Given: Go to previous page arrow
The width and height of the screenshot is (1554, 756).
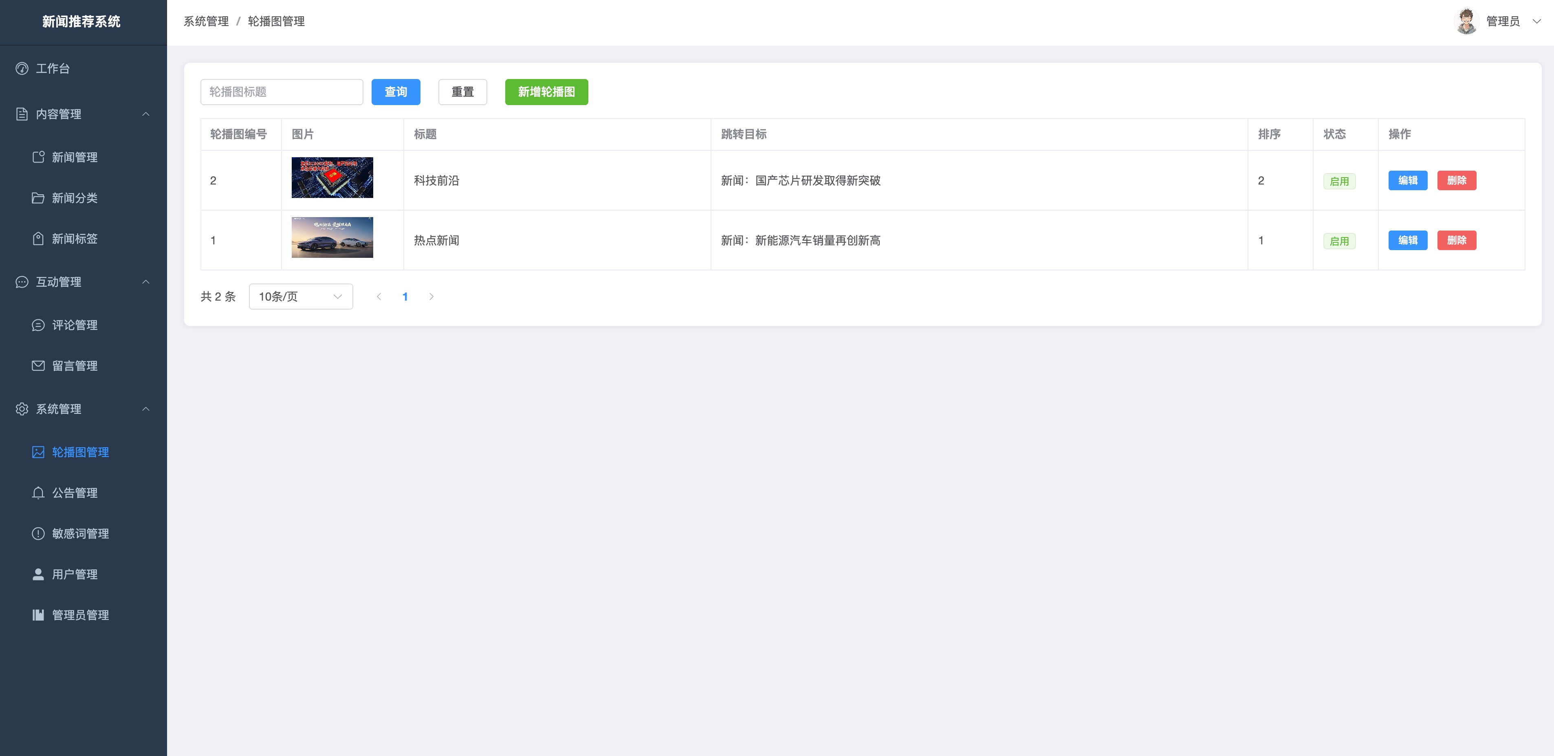Looking at the screenshot, I should [x=379, y=297].
